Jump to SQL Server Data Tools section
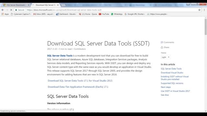The image size is (207, 116). (171, 69)
